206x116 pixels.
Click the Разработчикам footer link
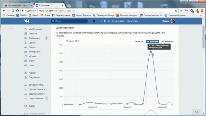tap(38, 113)
